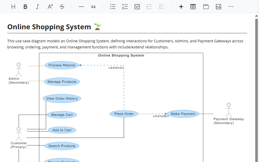Select the Manage Products use case
The image size is (259, 162).
click(x=62, y=82)
